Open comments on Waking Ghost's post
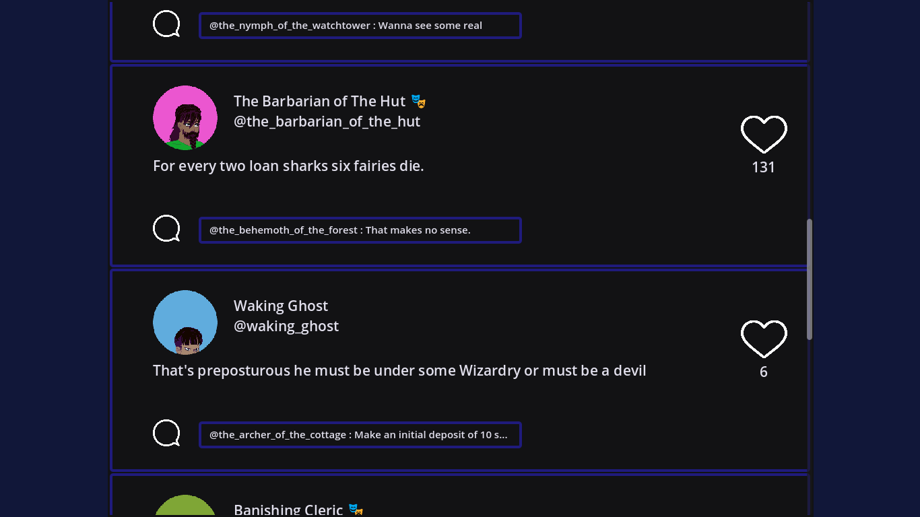Viewport: 920px width, 517px height. pos(166,434)
